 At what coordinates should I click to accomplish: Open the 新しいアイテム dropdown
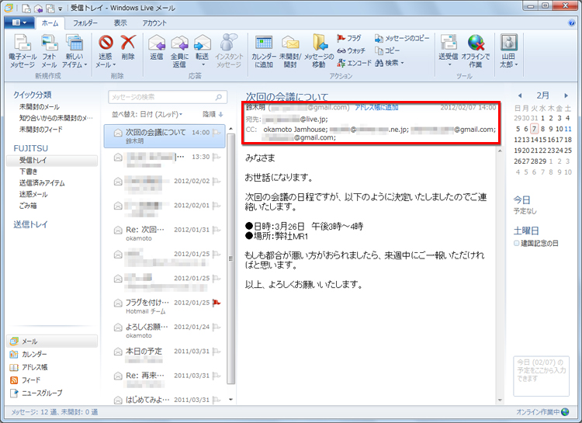(74, 51)
